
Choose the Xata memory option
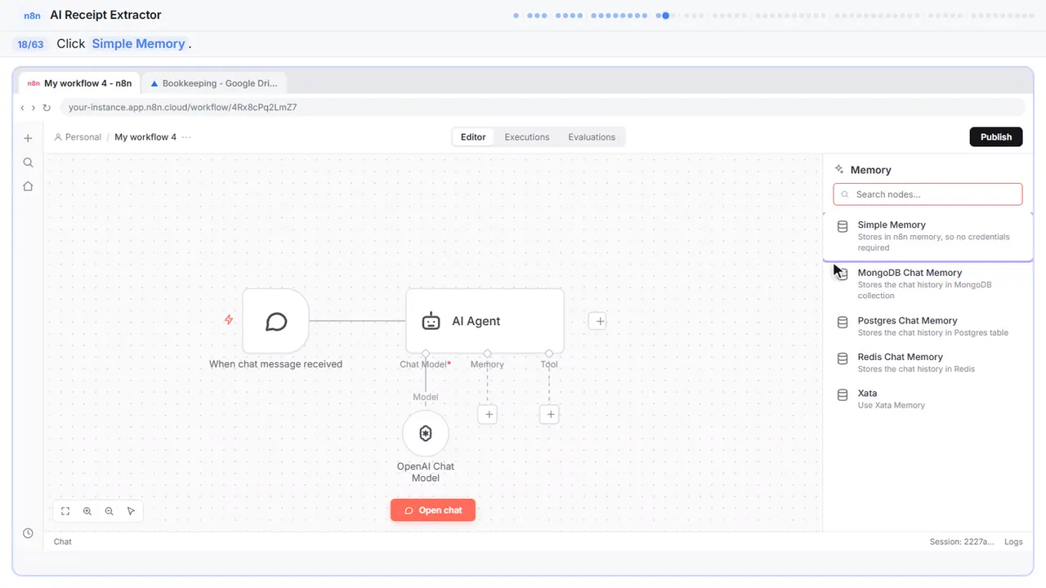pyautogui.click(x=928, y=399)
